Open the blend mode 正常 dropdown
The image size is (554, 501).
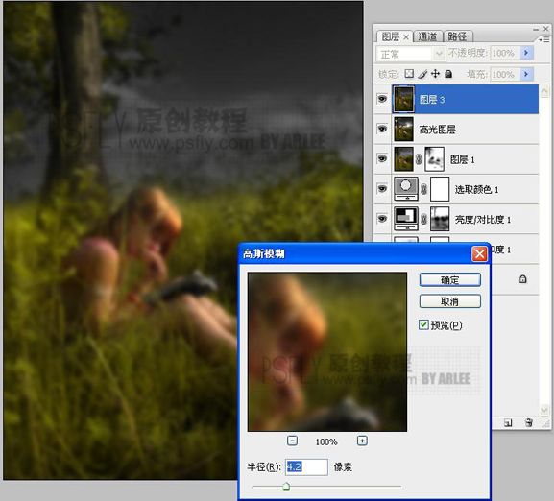tap(410, 54)
